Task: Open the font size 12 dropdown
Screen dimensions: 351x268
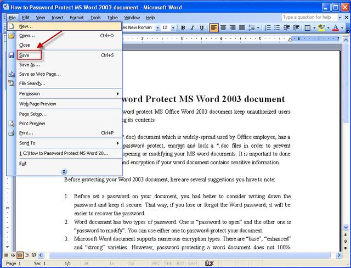Action: pyautogui.click(x=173, y=28)
